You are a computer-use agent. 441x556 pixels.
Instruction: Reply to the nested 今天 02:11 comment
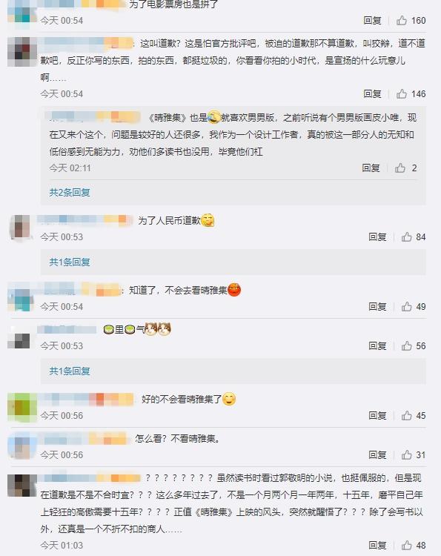371,168
